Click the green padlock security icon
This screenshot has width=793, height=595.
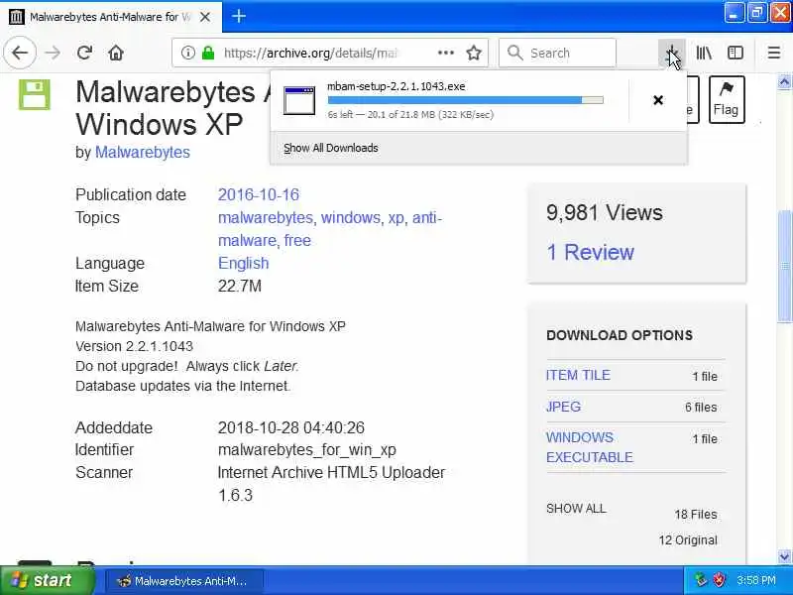(x=208, y=53)
